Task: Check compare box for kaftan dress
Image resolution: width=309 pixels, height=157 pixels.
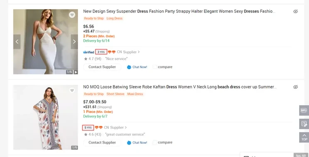Action: [155, 142]
